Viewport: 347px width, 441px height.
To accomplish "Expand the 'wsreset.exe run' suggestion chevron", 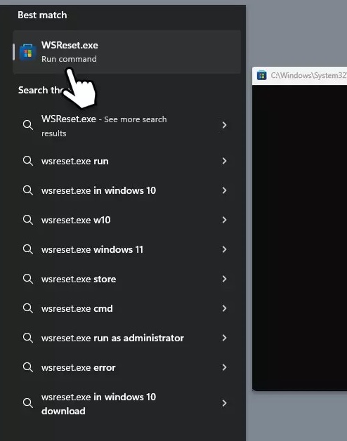I will coord(224,161).
